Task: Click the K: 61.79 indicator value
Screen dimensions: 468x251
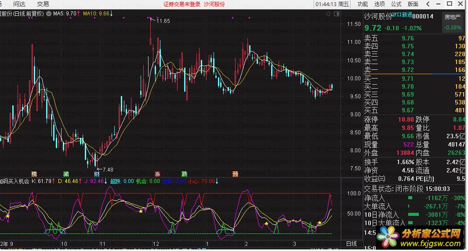Action: click(x=43, y=181)
